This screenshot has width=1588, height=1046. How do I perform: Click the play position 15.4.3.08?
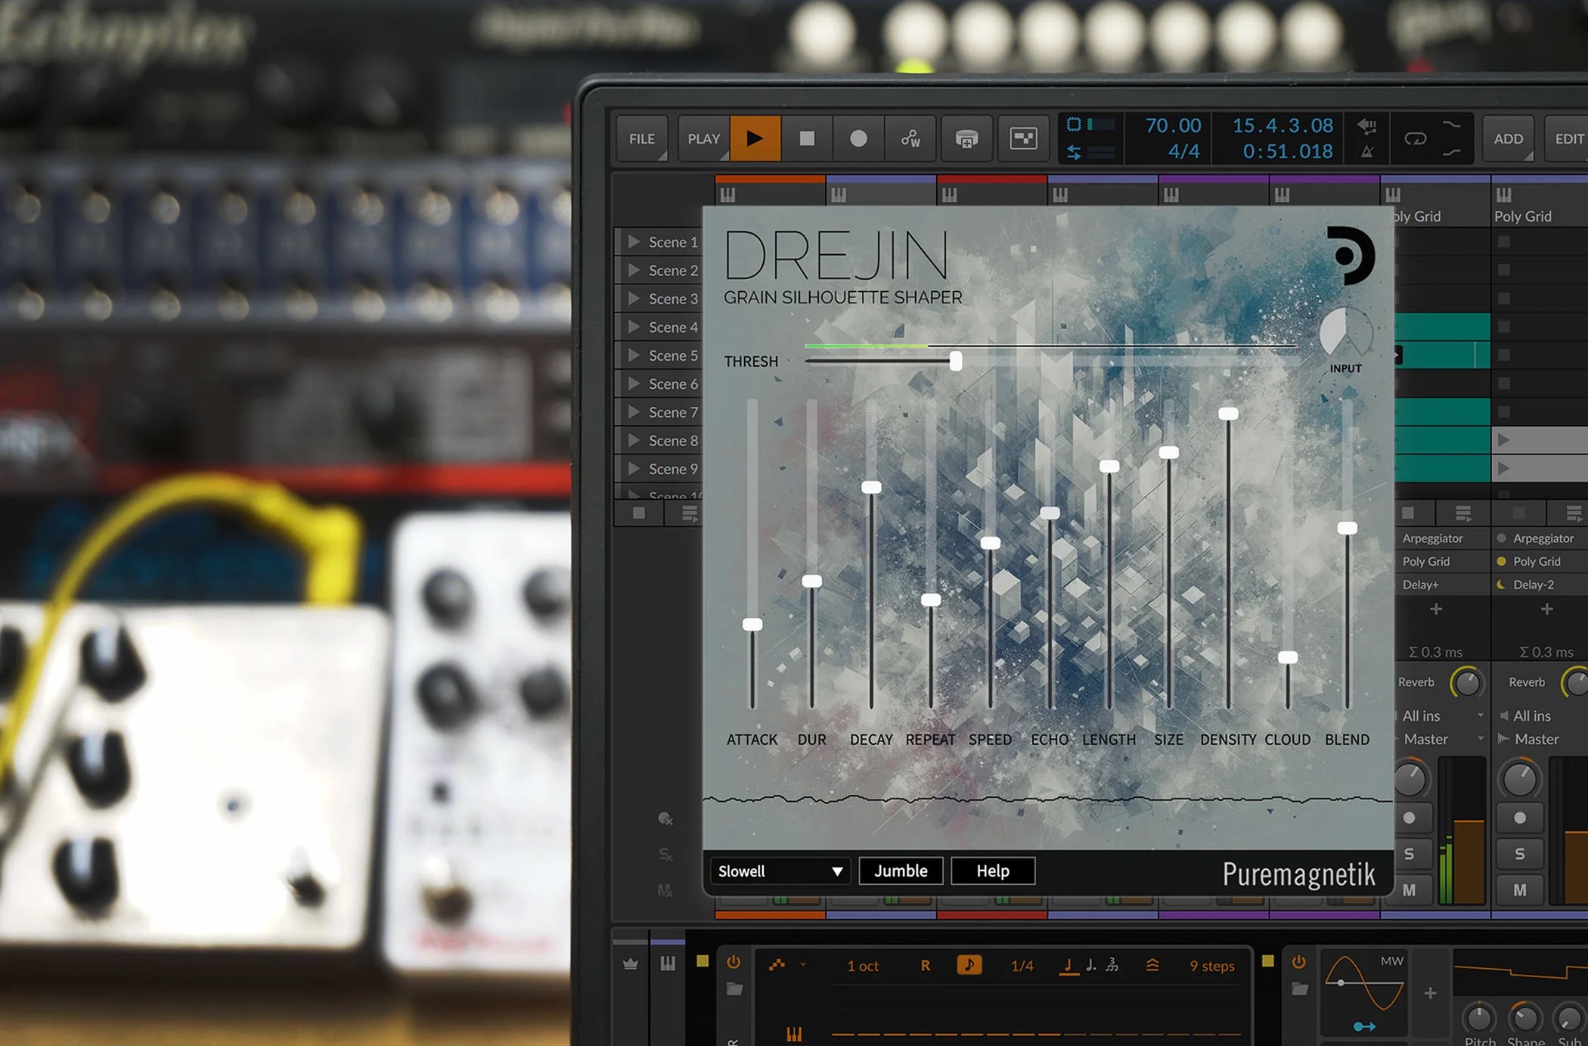[x=1282, y=126]
